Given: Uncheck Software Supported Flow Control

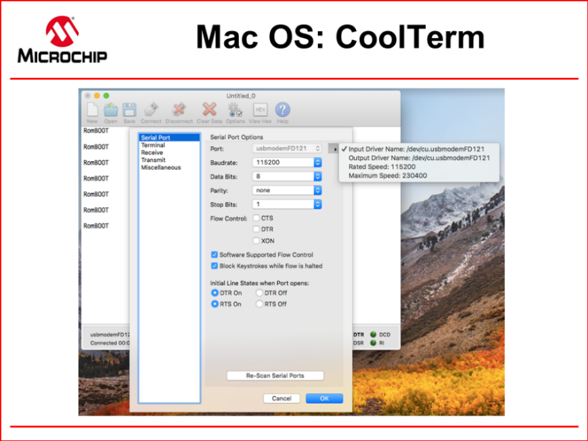Looking at the screenshot, I should pyautogui.click(x=214, y=255).
